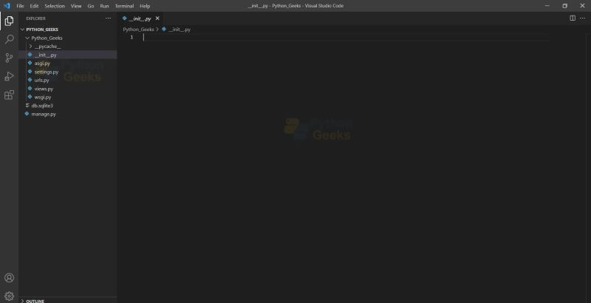Click the EXPLORER panel title
591x303 pixels.
[x=35, y=18]
